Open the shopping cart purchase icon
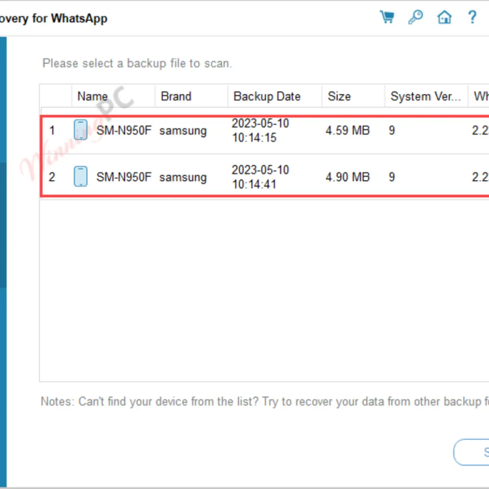 click(387, 17)
